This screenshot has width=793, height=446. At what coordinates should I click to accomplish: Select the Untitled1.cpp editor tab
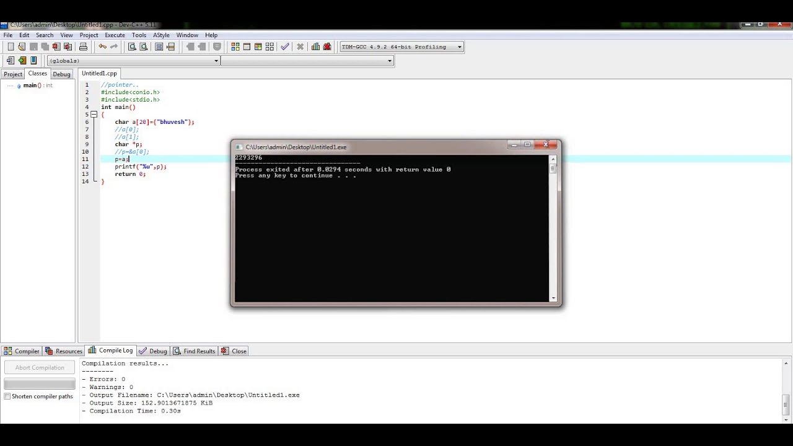99,73
